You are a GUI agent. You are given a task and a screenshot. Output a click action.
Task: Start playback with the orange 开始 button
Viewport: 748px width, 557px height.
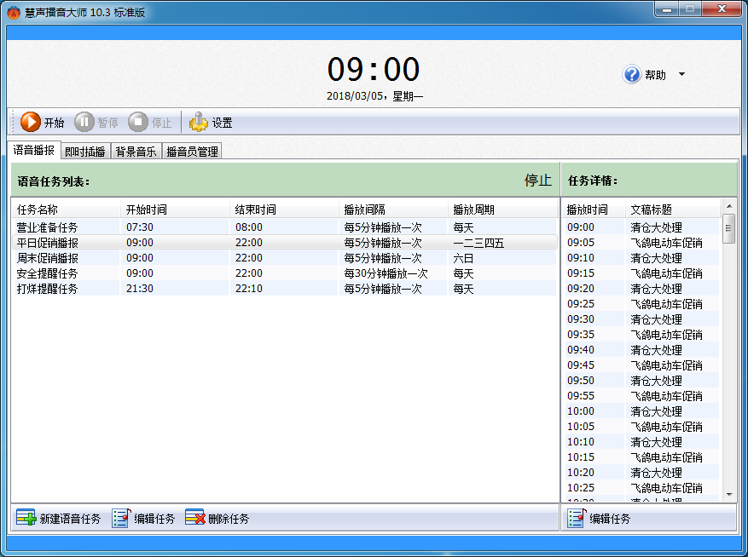(x=31, y=122)
